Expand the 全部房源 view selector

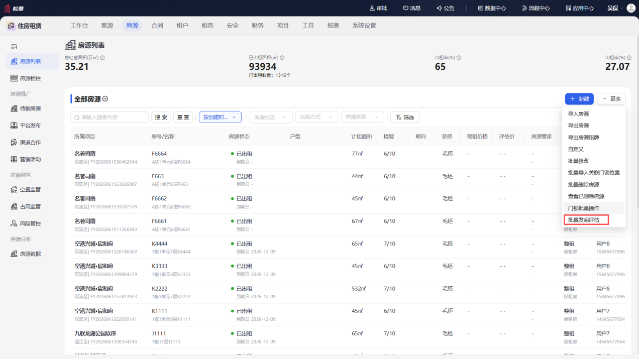[x=105, y=99]
